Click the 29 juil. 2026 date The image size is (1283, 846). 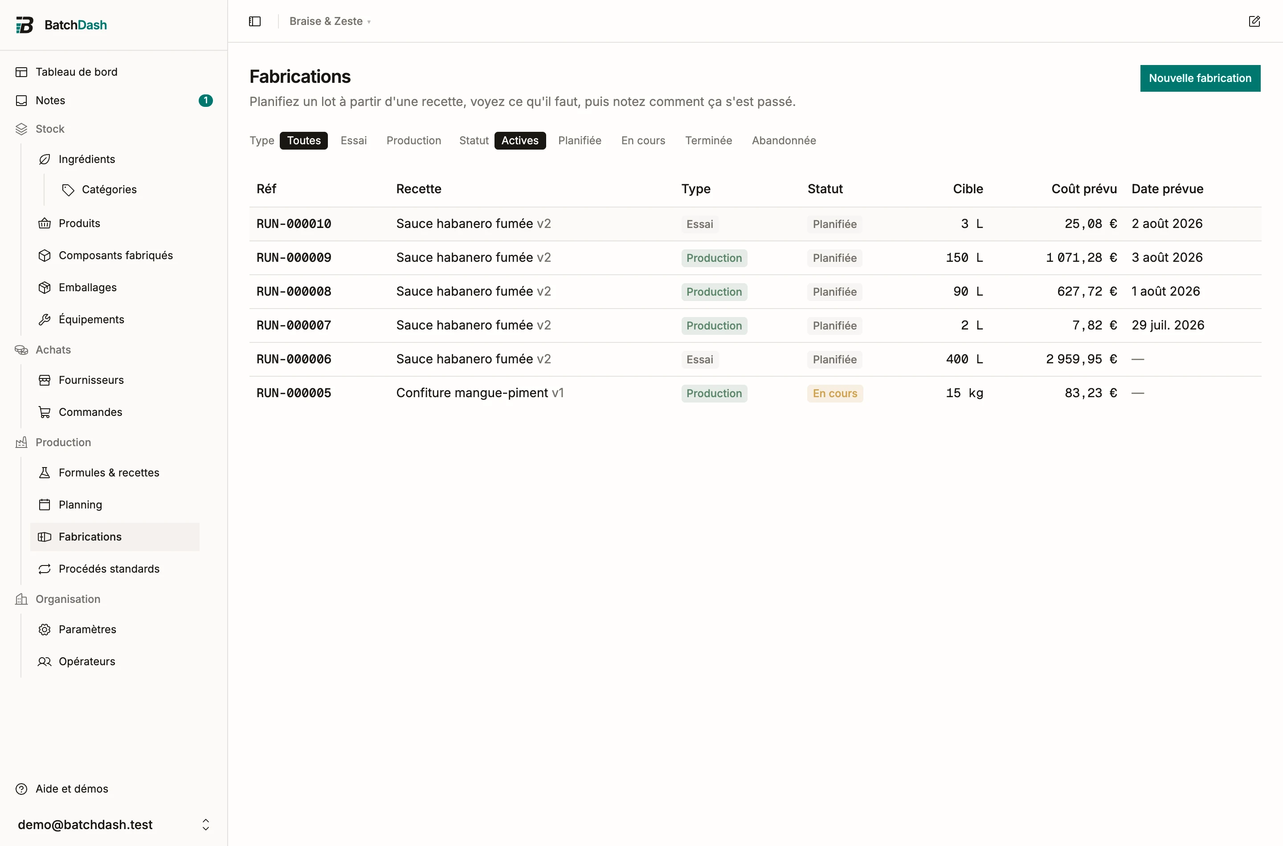pos(1168,325)
